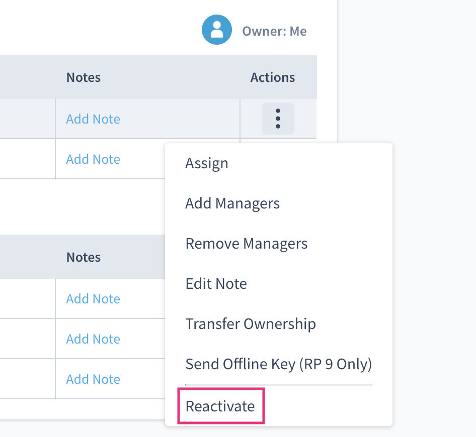Select Assign from the actions menu

pos(207,163)
